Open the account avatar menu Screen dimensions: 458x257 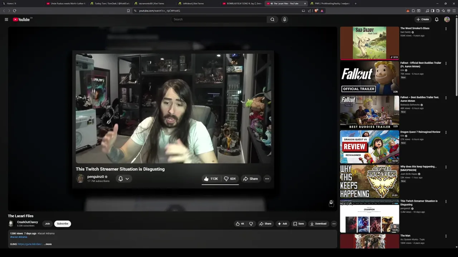(x=447, y=19)
